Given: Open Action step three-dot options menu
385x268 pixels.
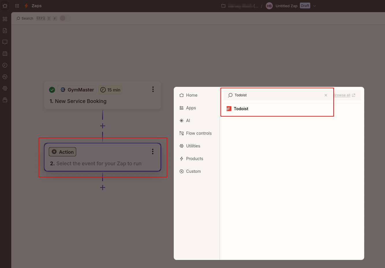Looking at the screenshot, I should point(153,152).
